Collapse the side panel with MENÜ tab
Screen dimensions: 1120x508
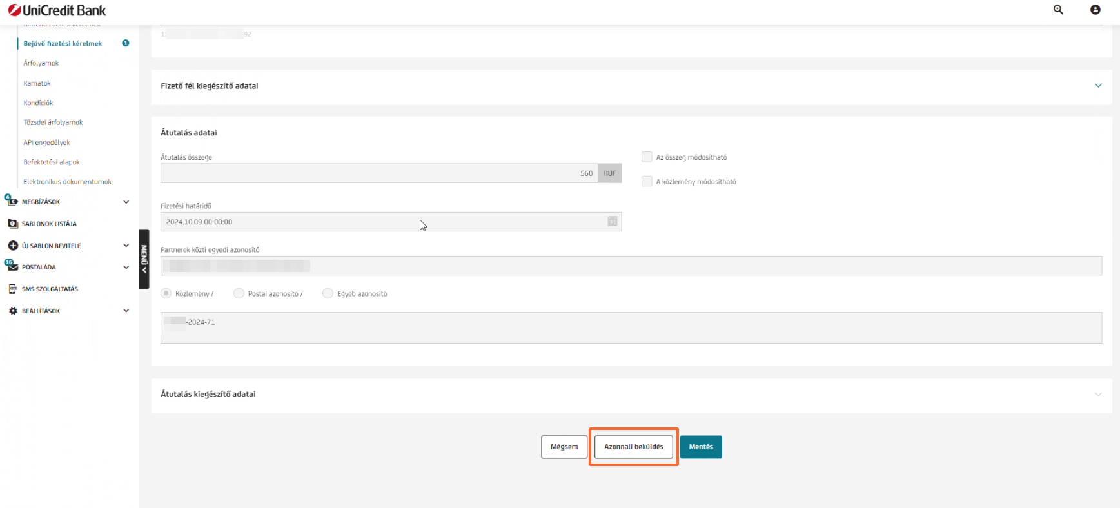(x=144, y=259)
